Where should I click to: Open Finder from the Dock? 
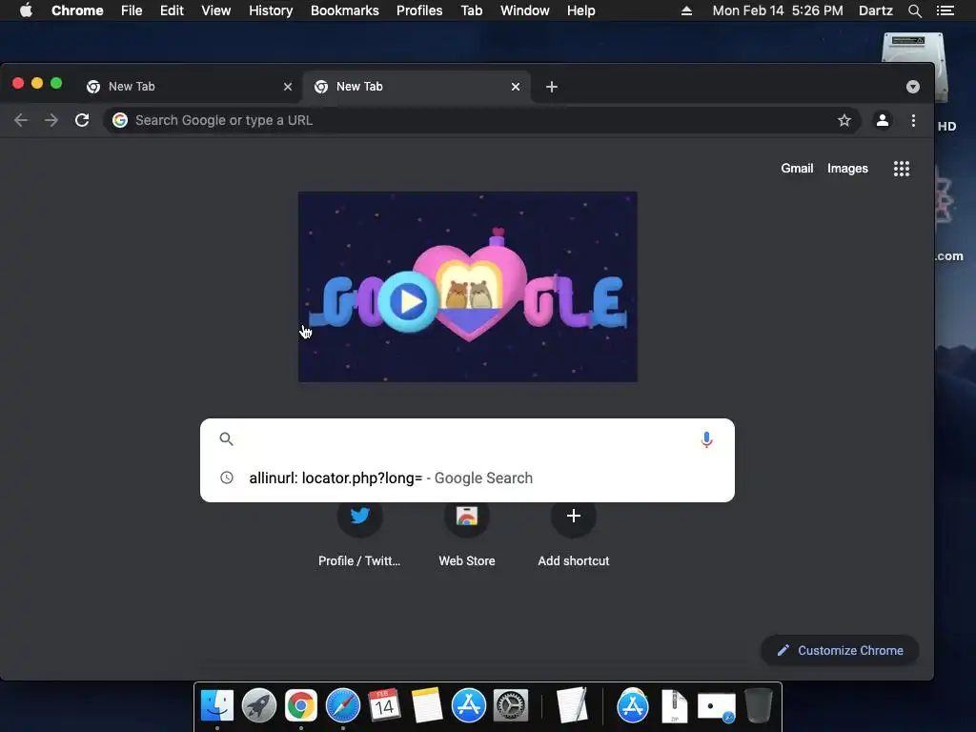216,706
